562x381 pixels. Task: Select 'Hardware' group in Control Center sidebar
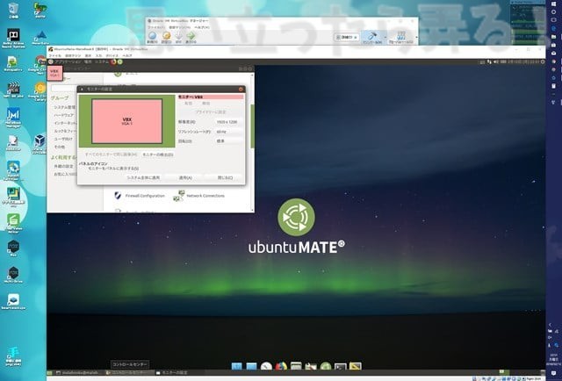[x=64, y=114]
